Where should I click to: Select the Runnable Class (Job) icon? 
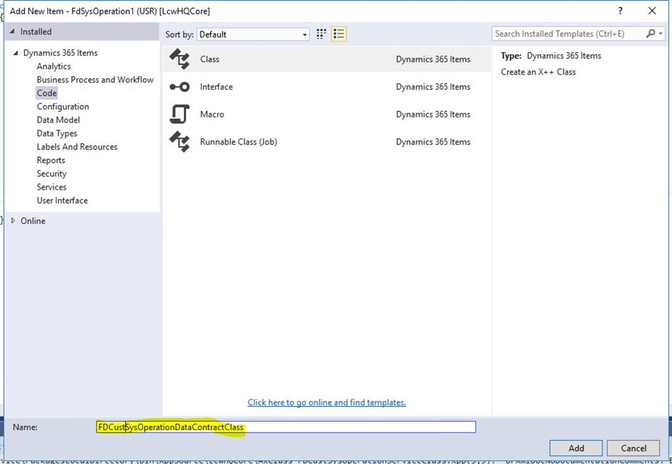[x=179, y=142]
